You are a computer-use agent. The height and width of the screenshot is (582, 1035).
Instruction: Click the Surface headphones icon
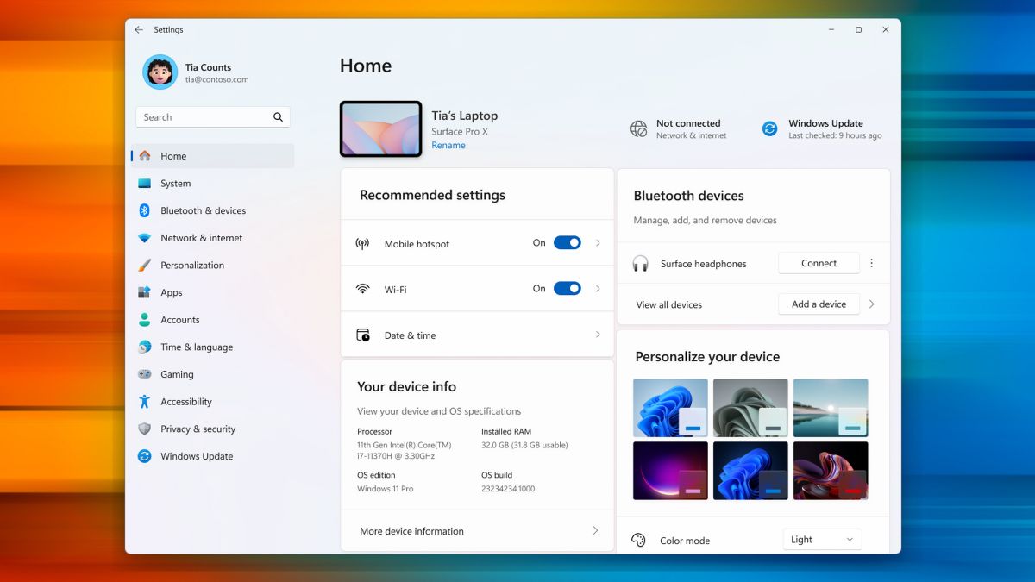tap(641, 263)
